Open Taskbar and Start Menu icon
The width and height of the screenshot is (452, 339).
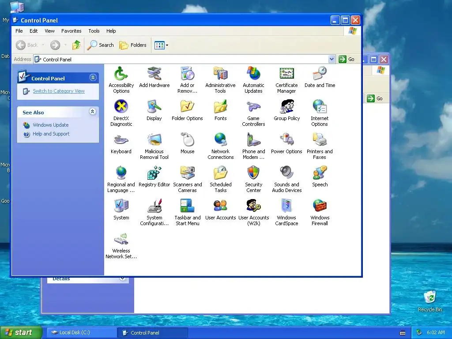pos(187,206)
